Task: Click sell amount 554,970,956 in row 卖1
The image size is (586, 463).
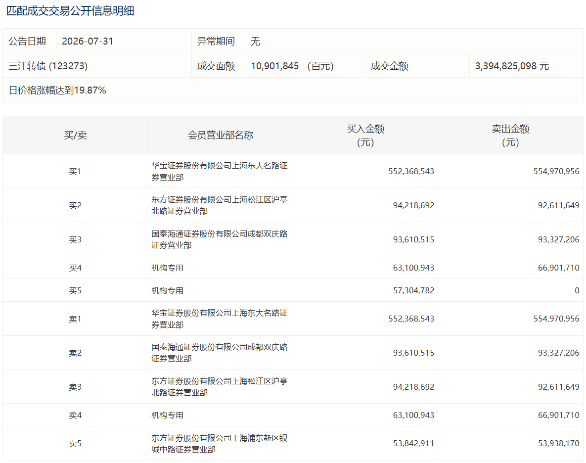Action: 556,319
